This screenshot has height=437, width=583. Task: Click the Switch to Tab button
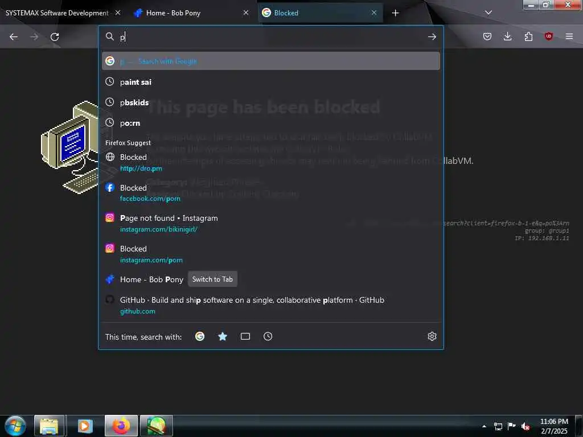[212, 279]
